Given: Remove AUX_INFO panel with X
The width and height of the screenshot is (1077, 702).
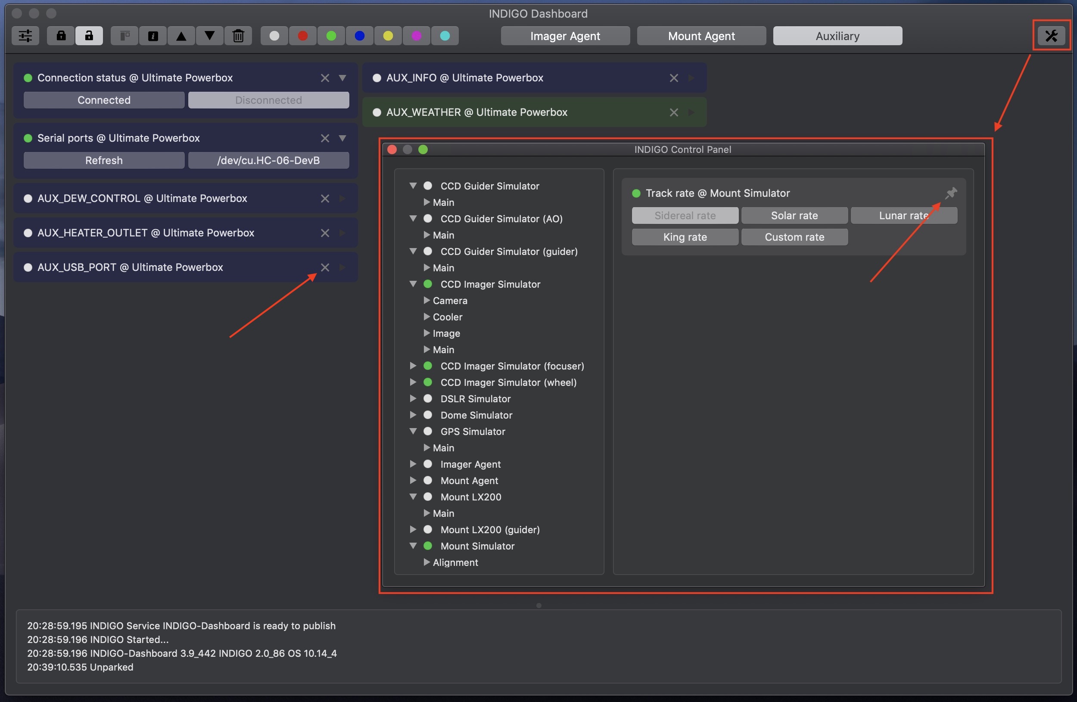Looking at the screenshot, I should [x=674, y=78].
